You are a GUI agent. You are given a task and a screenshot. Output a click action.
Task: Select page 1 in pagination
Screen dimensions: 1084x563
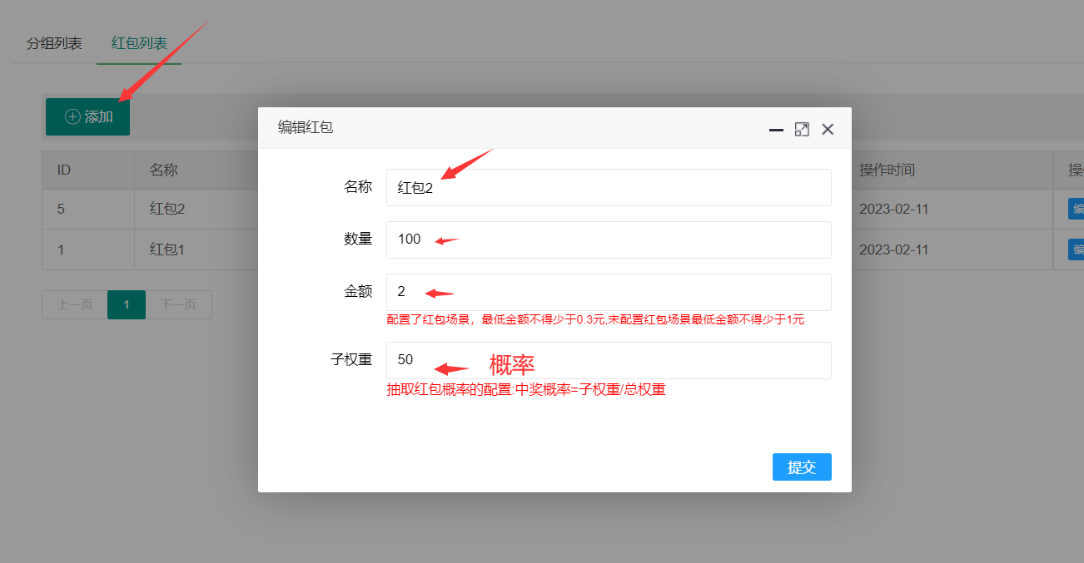pyautogui.click(x=127, y=304)
